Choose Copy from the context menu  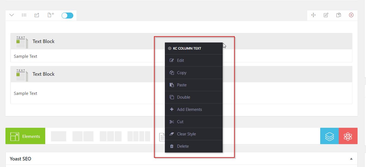click(194, 73)
